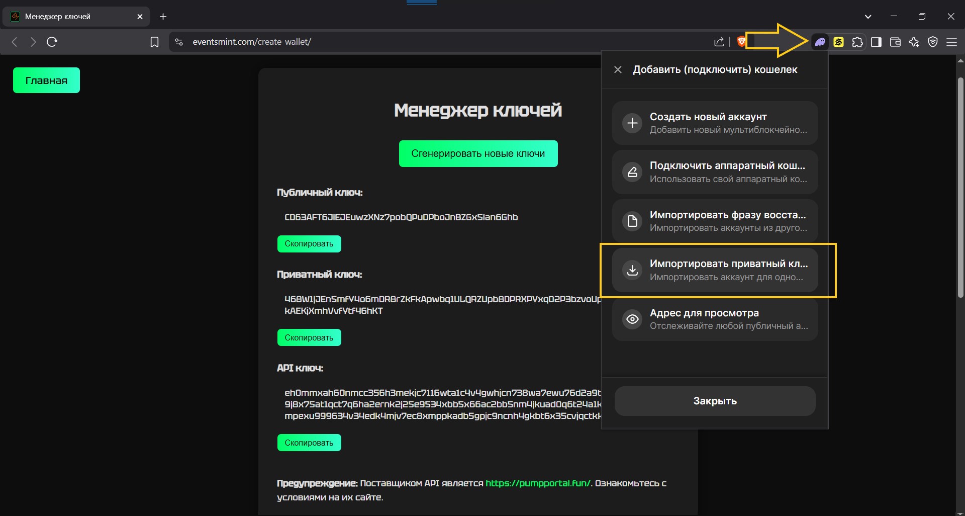Open Brave Wallet icon in toolbar
Viewport: 965px width, 516px height.
coord(895,42)
